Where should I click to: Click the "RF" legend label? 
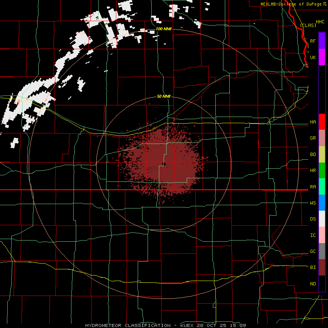click(313, 41)
